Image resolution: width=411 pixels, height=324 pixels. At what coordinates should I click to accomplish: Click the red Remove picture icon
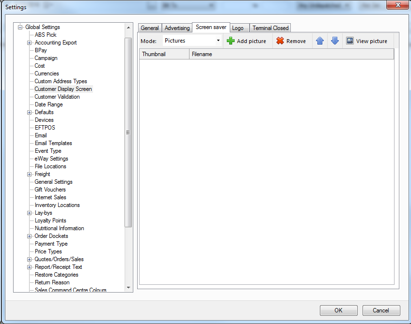pyautogui.click(x=280, y=41)
